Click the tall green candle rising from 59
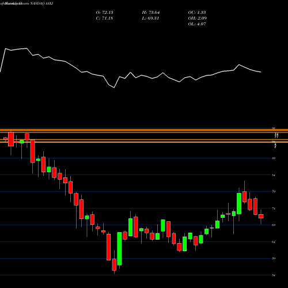 point(119,249)
